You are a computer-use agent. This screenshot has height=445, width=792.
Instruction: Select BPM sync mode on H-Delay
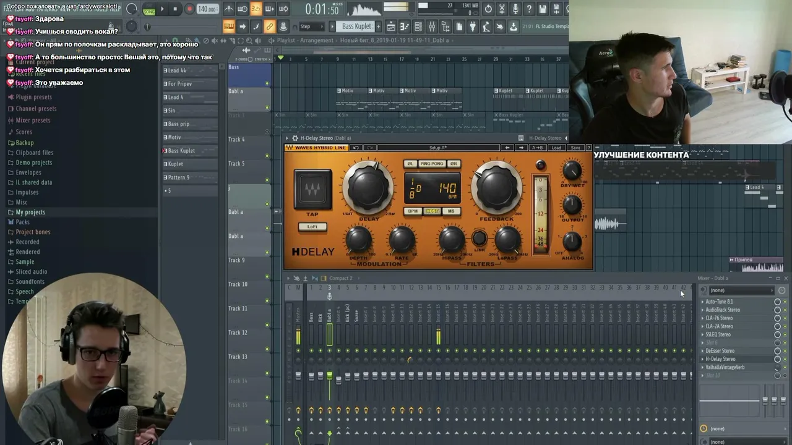[412, 211]
